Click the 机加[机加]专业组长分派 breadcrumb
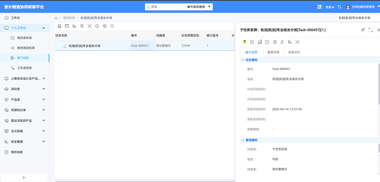Screen dimensions: 380x182 coord(96,18)
